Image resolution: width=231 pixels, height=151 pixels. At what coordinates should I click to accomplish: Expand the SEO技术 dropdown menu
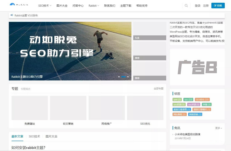tap(45, 6)
